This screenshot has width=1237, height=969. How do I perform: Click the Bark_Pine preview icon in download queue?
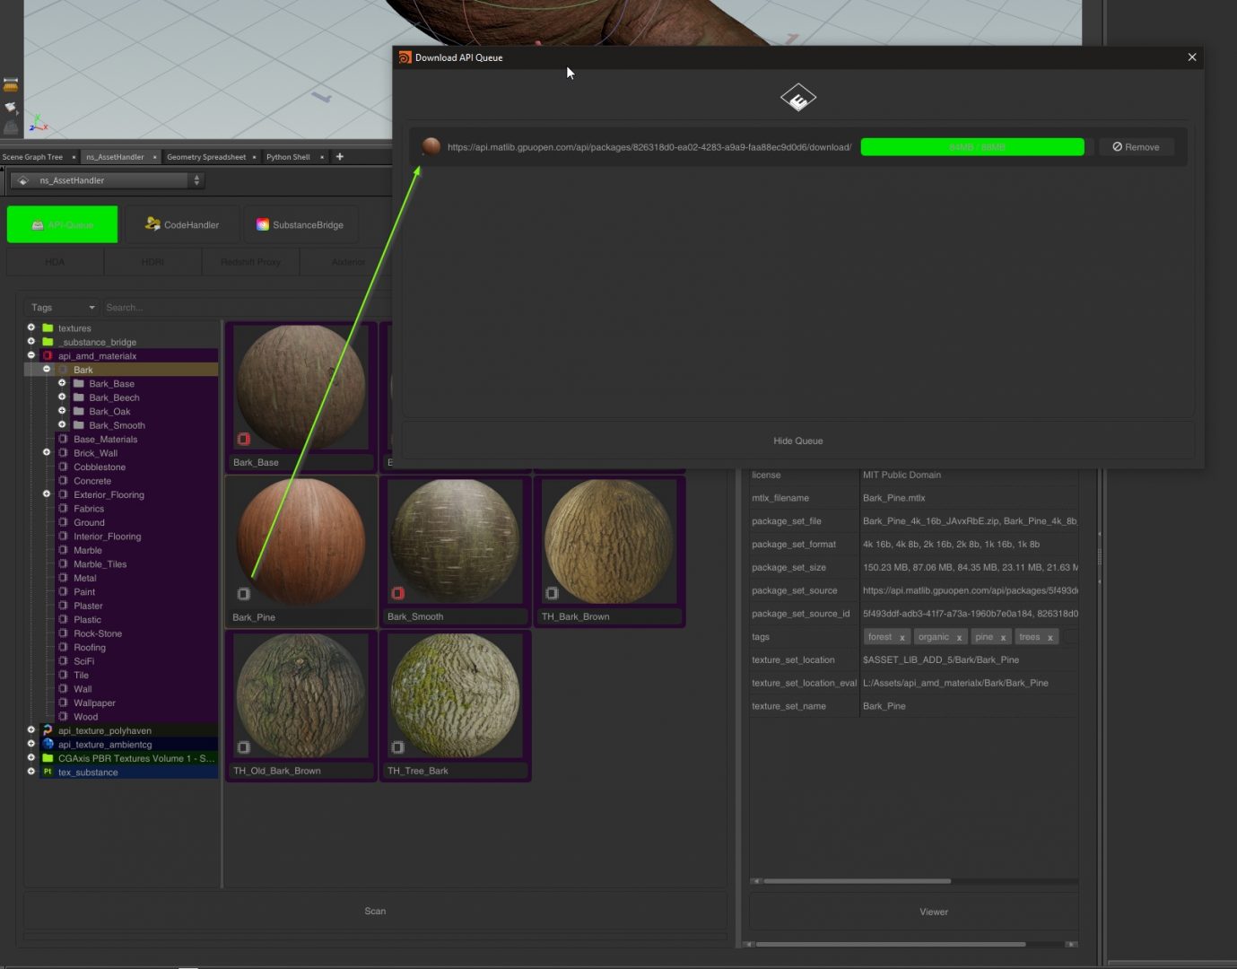[x=431, y=146]
